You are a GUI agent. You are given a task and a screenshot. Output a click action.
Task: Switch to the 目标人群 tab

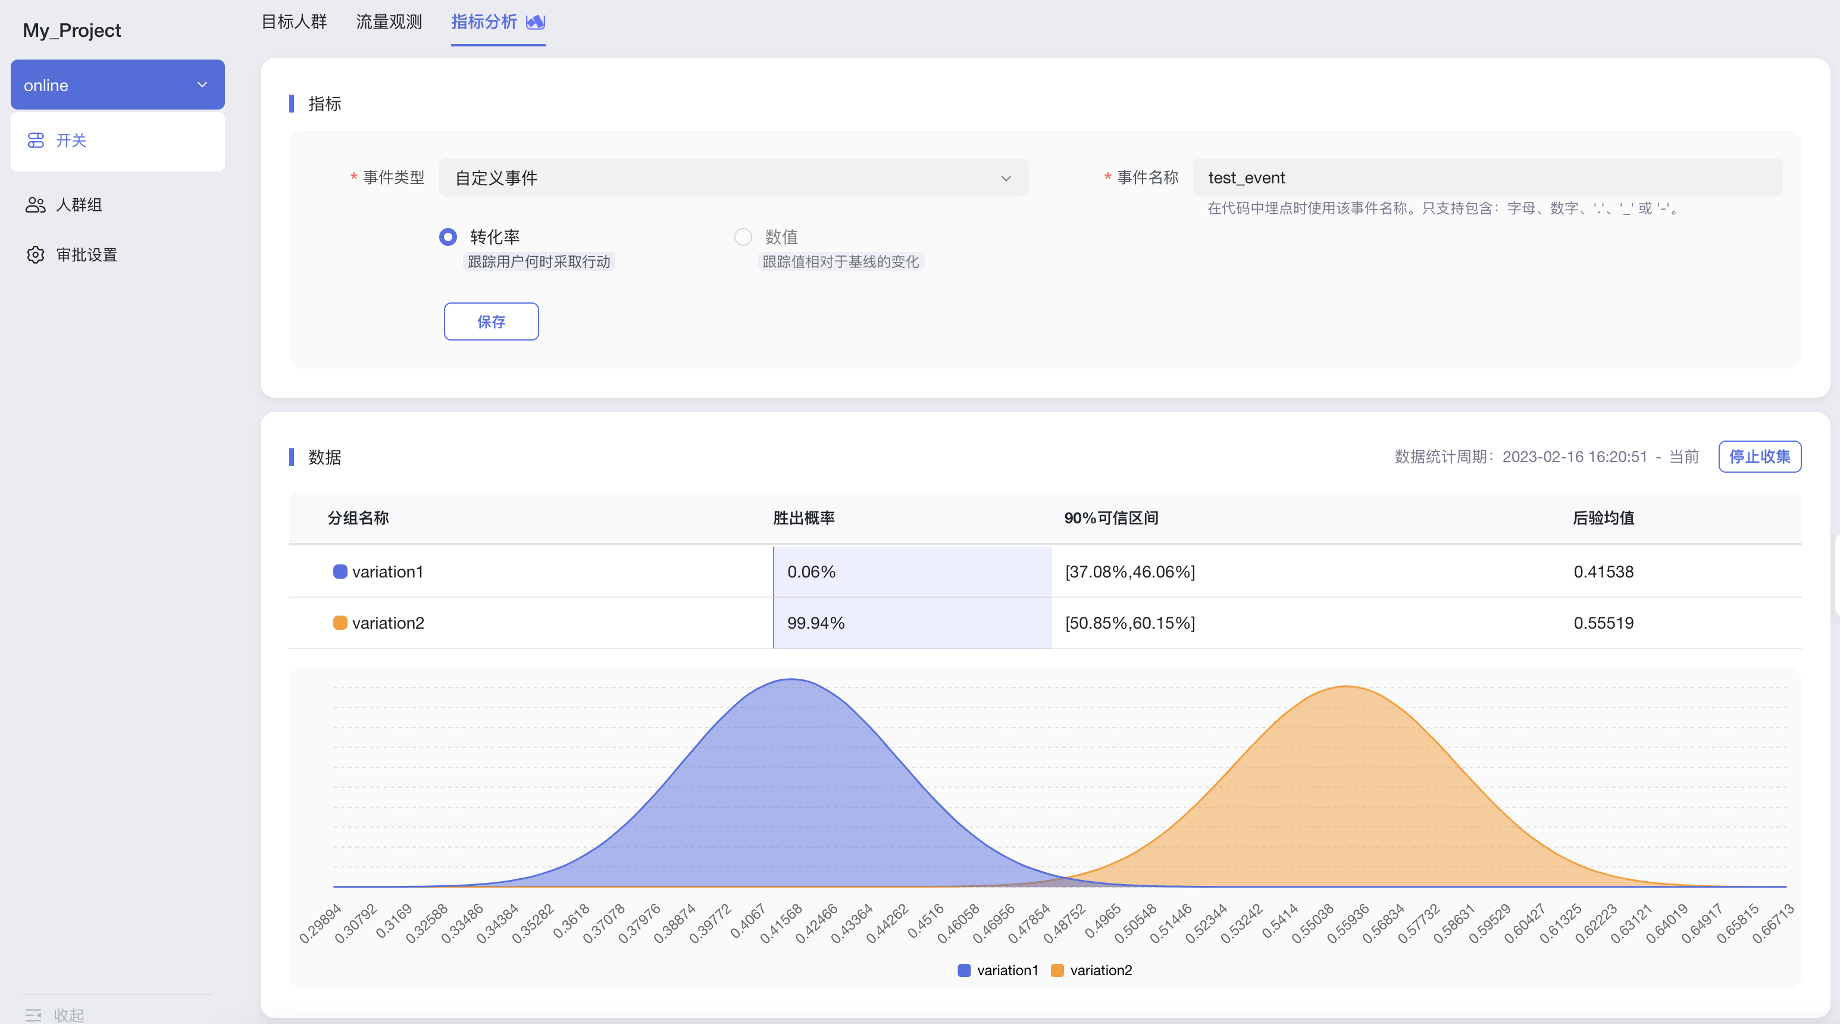(293, 22)
